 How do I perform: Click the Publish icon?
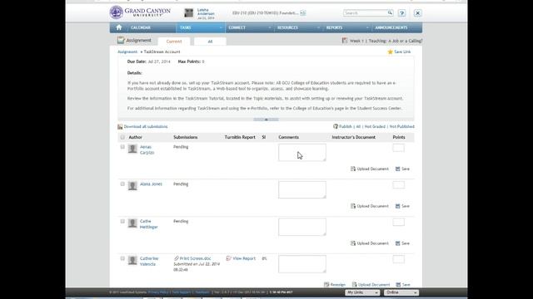pyautogui.click(x=336, y=126)
